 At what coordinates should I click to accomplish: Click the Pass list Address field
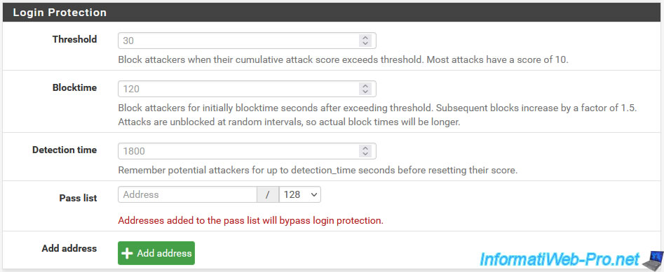pyautogui.click(x=188, y=194)
